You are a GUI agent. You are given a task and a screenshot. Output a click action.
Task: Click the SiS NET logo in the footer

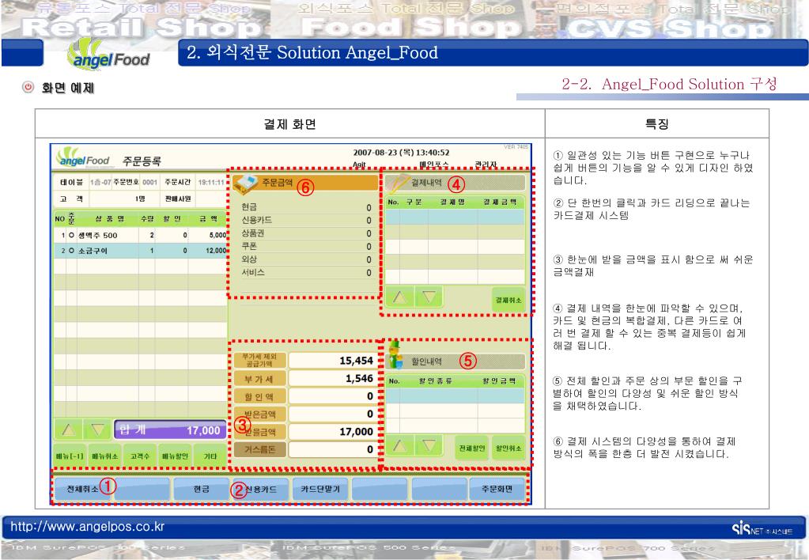762,528
